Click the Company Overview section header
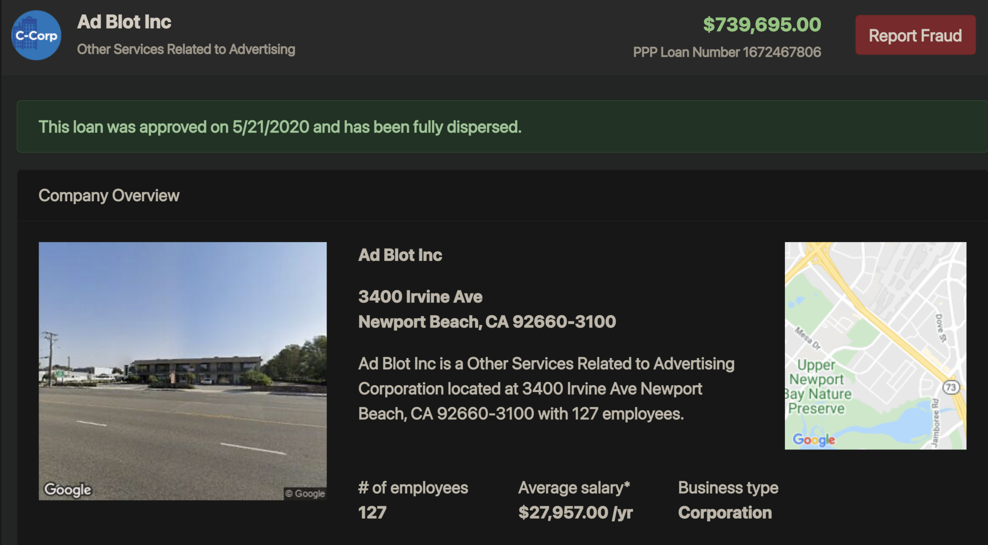Viewport: 988px width, 545px height. 109,195
